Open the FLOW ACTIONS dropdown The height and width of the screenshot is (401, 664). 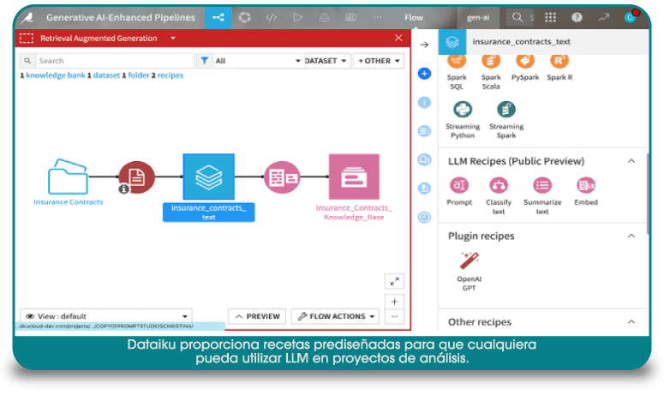[x=335, y=316]
